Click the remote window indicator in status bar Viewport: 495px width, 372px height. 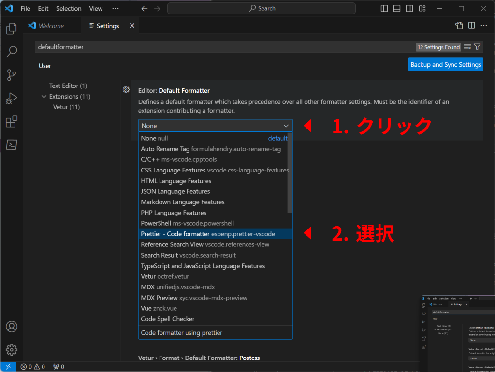click(x=8, y=366)
